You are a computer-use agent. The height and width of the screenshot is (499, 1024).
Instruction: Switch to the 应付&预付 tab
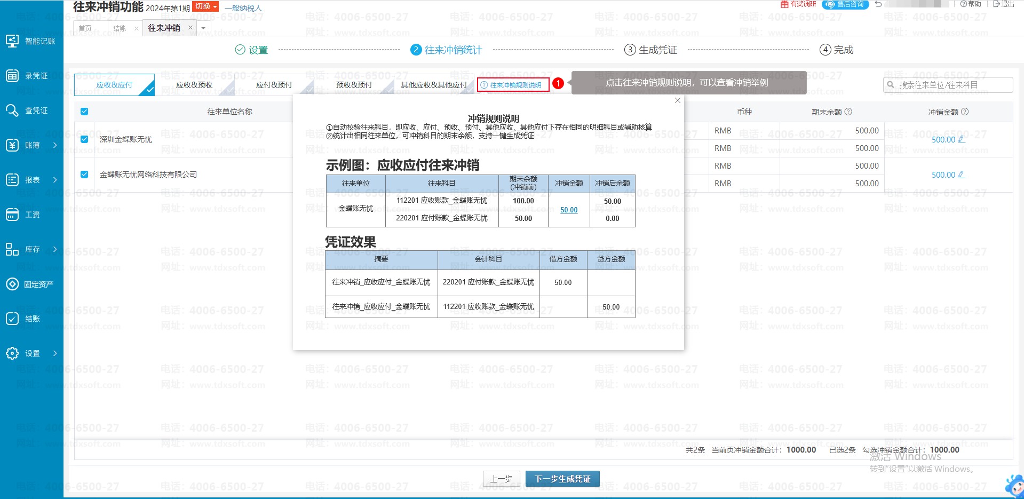(274, 85)
